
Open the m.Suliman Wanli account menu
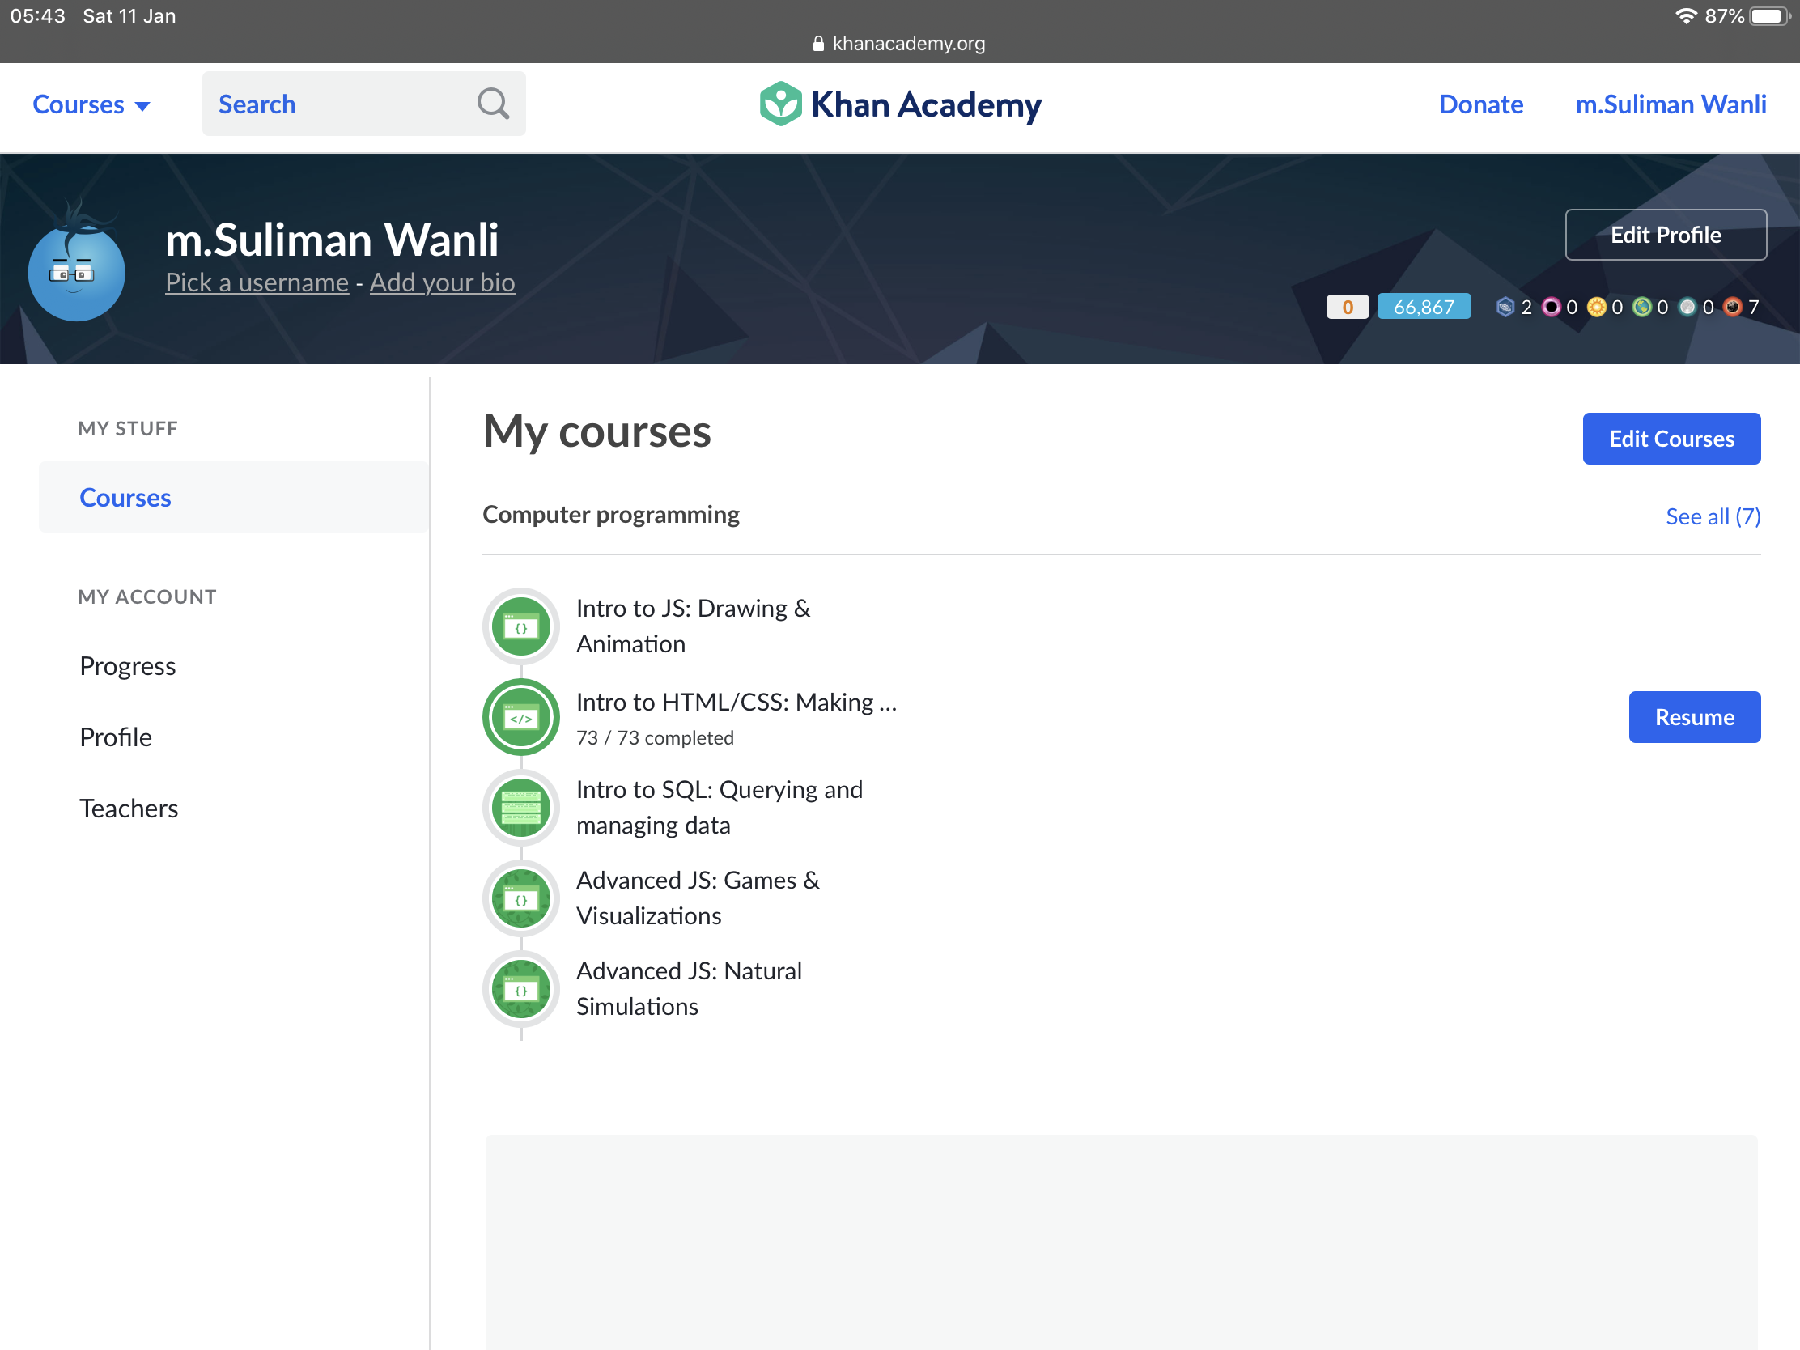(x=1671, y=104)
